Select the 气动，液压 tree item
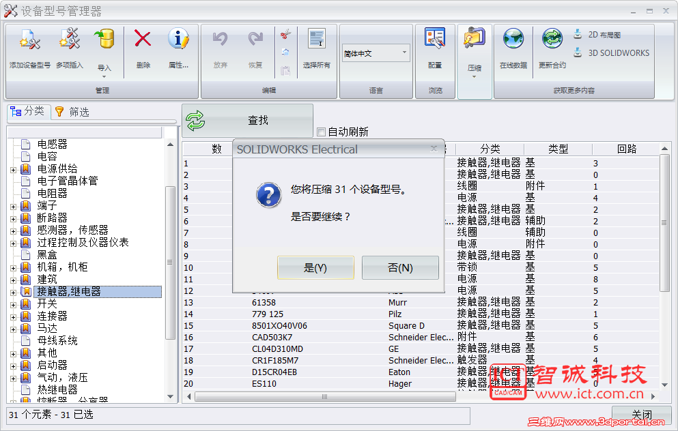The height and width of the screenshot is (431, 678). [x=62, y=377]
